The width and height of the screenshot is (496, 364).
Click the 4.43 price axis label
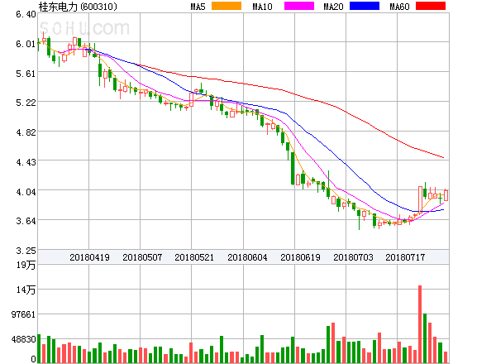26,162
